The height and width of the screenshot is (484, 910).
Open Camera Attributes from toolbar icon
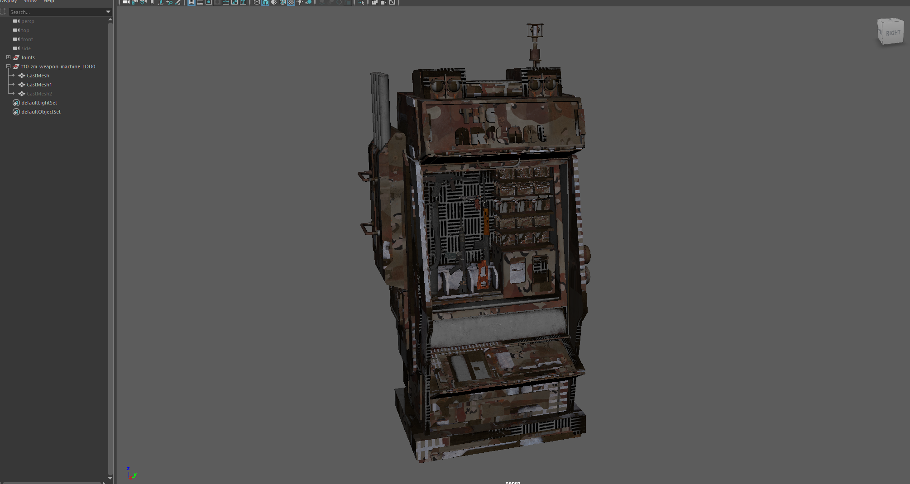click(144, 2)
